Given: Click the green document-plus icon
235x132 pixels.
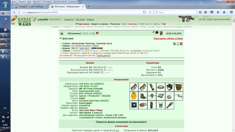Looking at the screenshot, I should coord(174,44).
